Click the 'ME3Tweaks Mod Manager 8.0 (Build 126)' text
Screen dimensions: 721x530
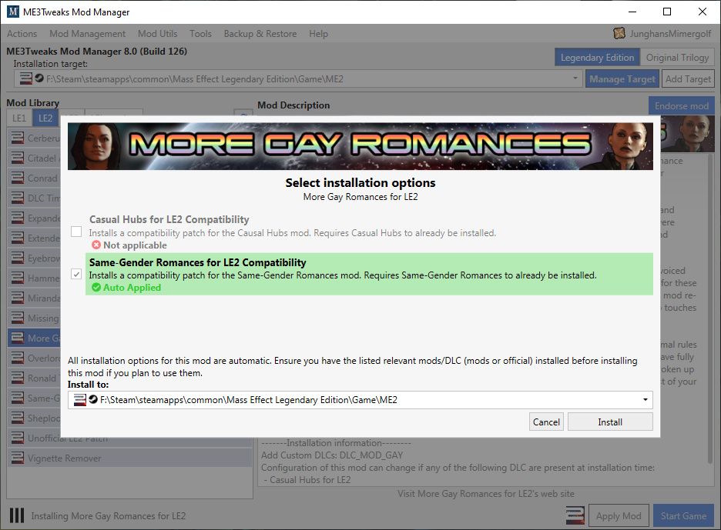[96, 51]
